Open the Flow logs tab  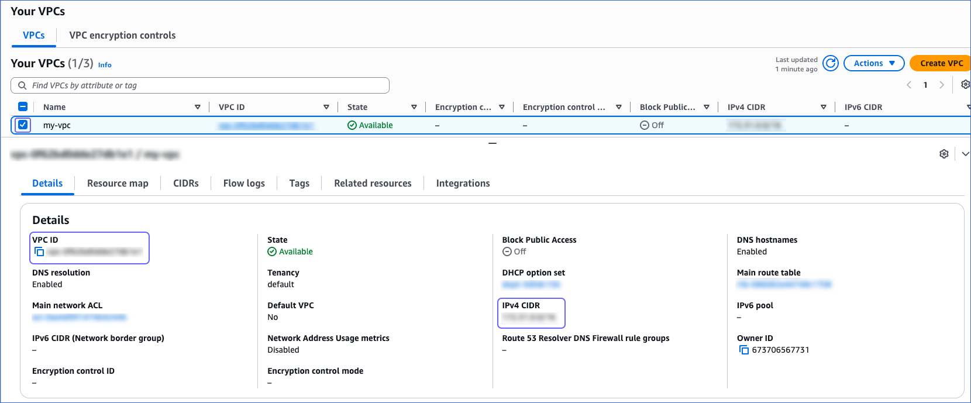[244, 183]
